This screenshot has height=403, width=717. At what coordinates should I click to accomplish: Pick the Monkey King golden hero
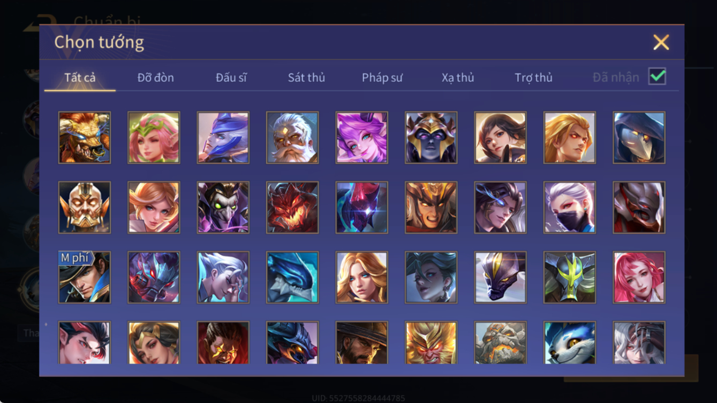pyautogui.click(x=431, y=343)
